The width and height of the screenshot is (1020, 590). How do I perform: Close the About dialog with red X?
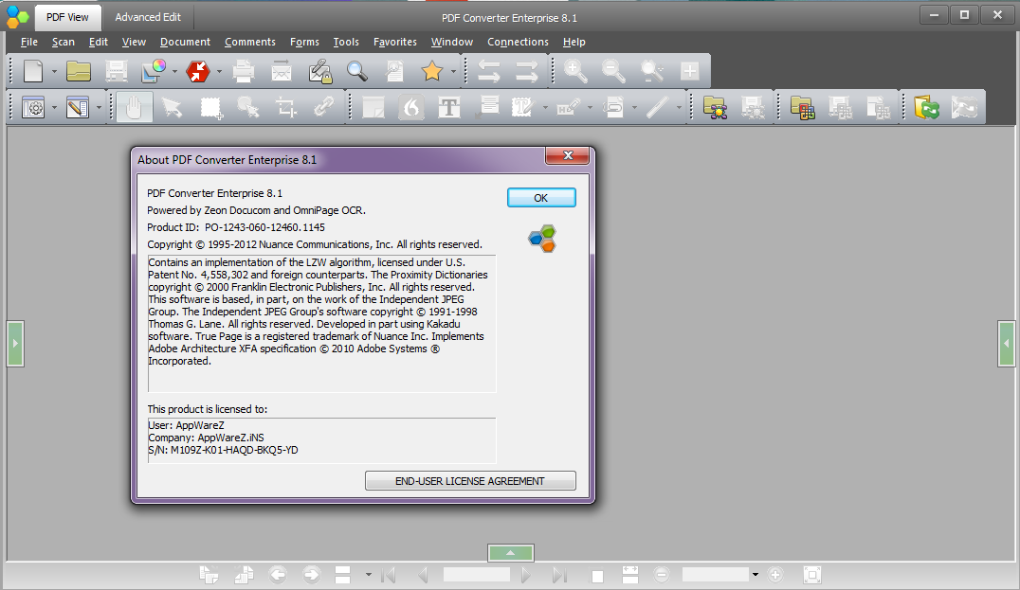567,155
